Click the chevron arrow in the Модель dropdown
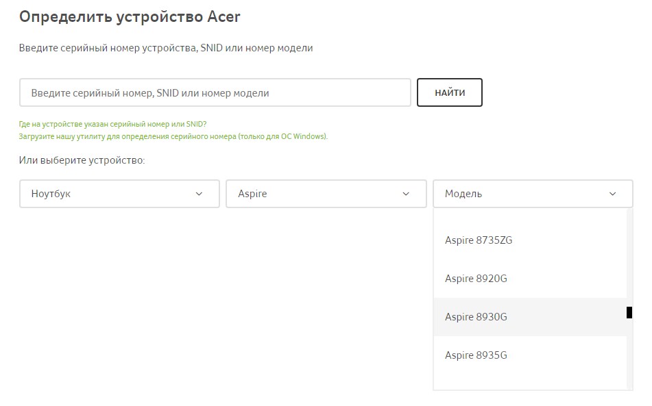The width and height of the screenshot is (652, 406). pyautogui.click(x=612, y=194)
